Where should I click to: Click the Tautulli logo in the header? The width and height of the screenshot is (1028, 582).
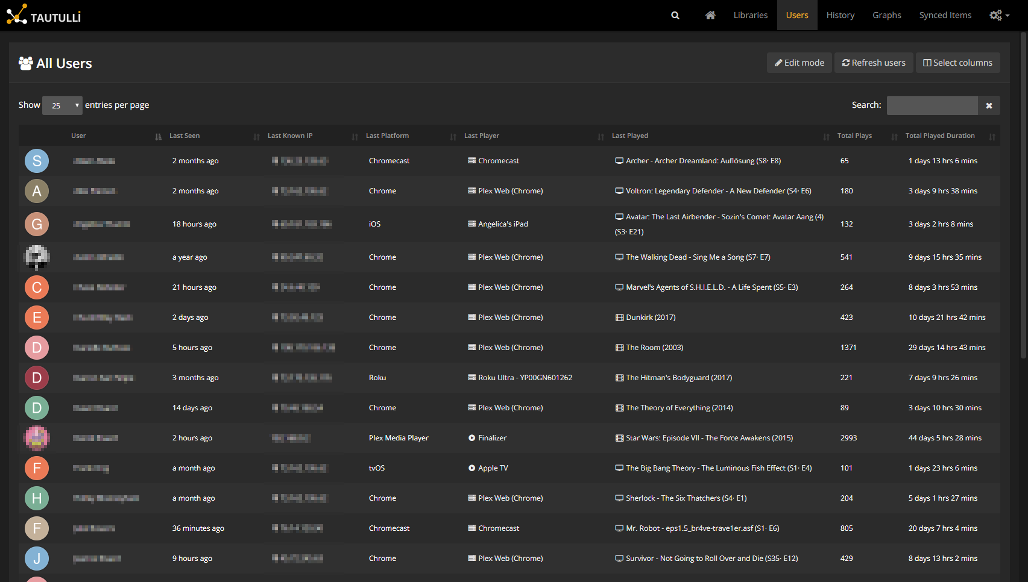[x=43, y=15]
